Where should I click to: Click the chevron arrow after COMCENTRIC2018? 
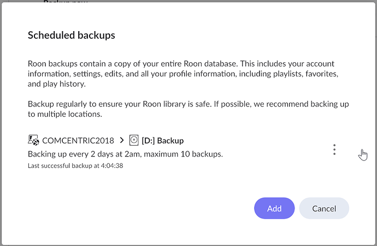click(122, 140)
